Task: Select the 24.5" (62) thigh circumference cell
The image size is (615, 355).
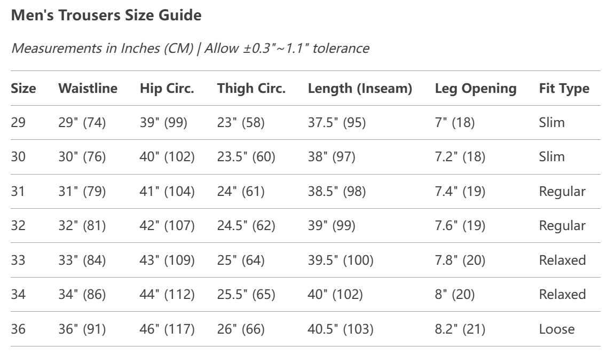Action: click(246, 226)
